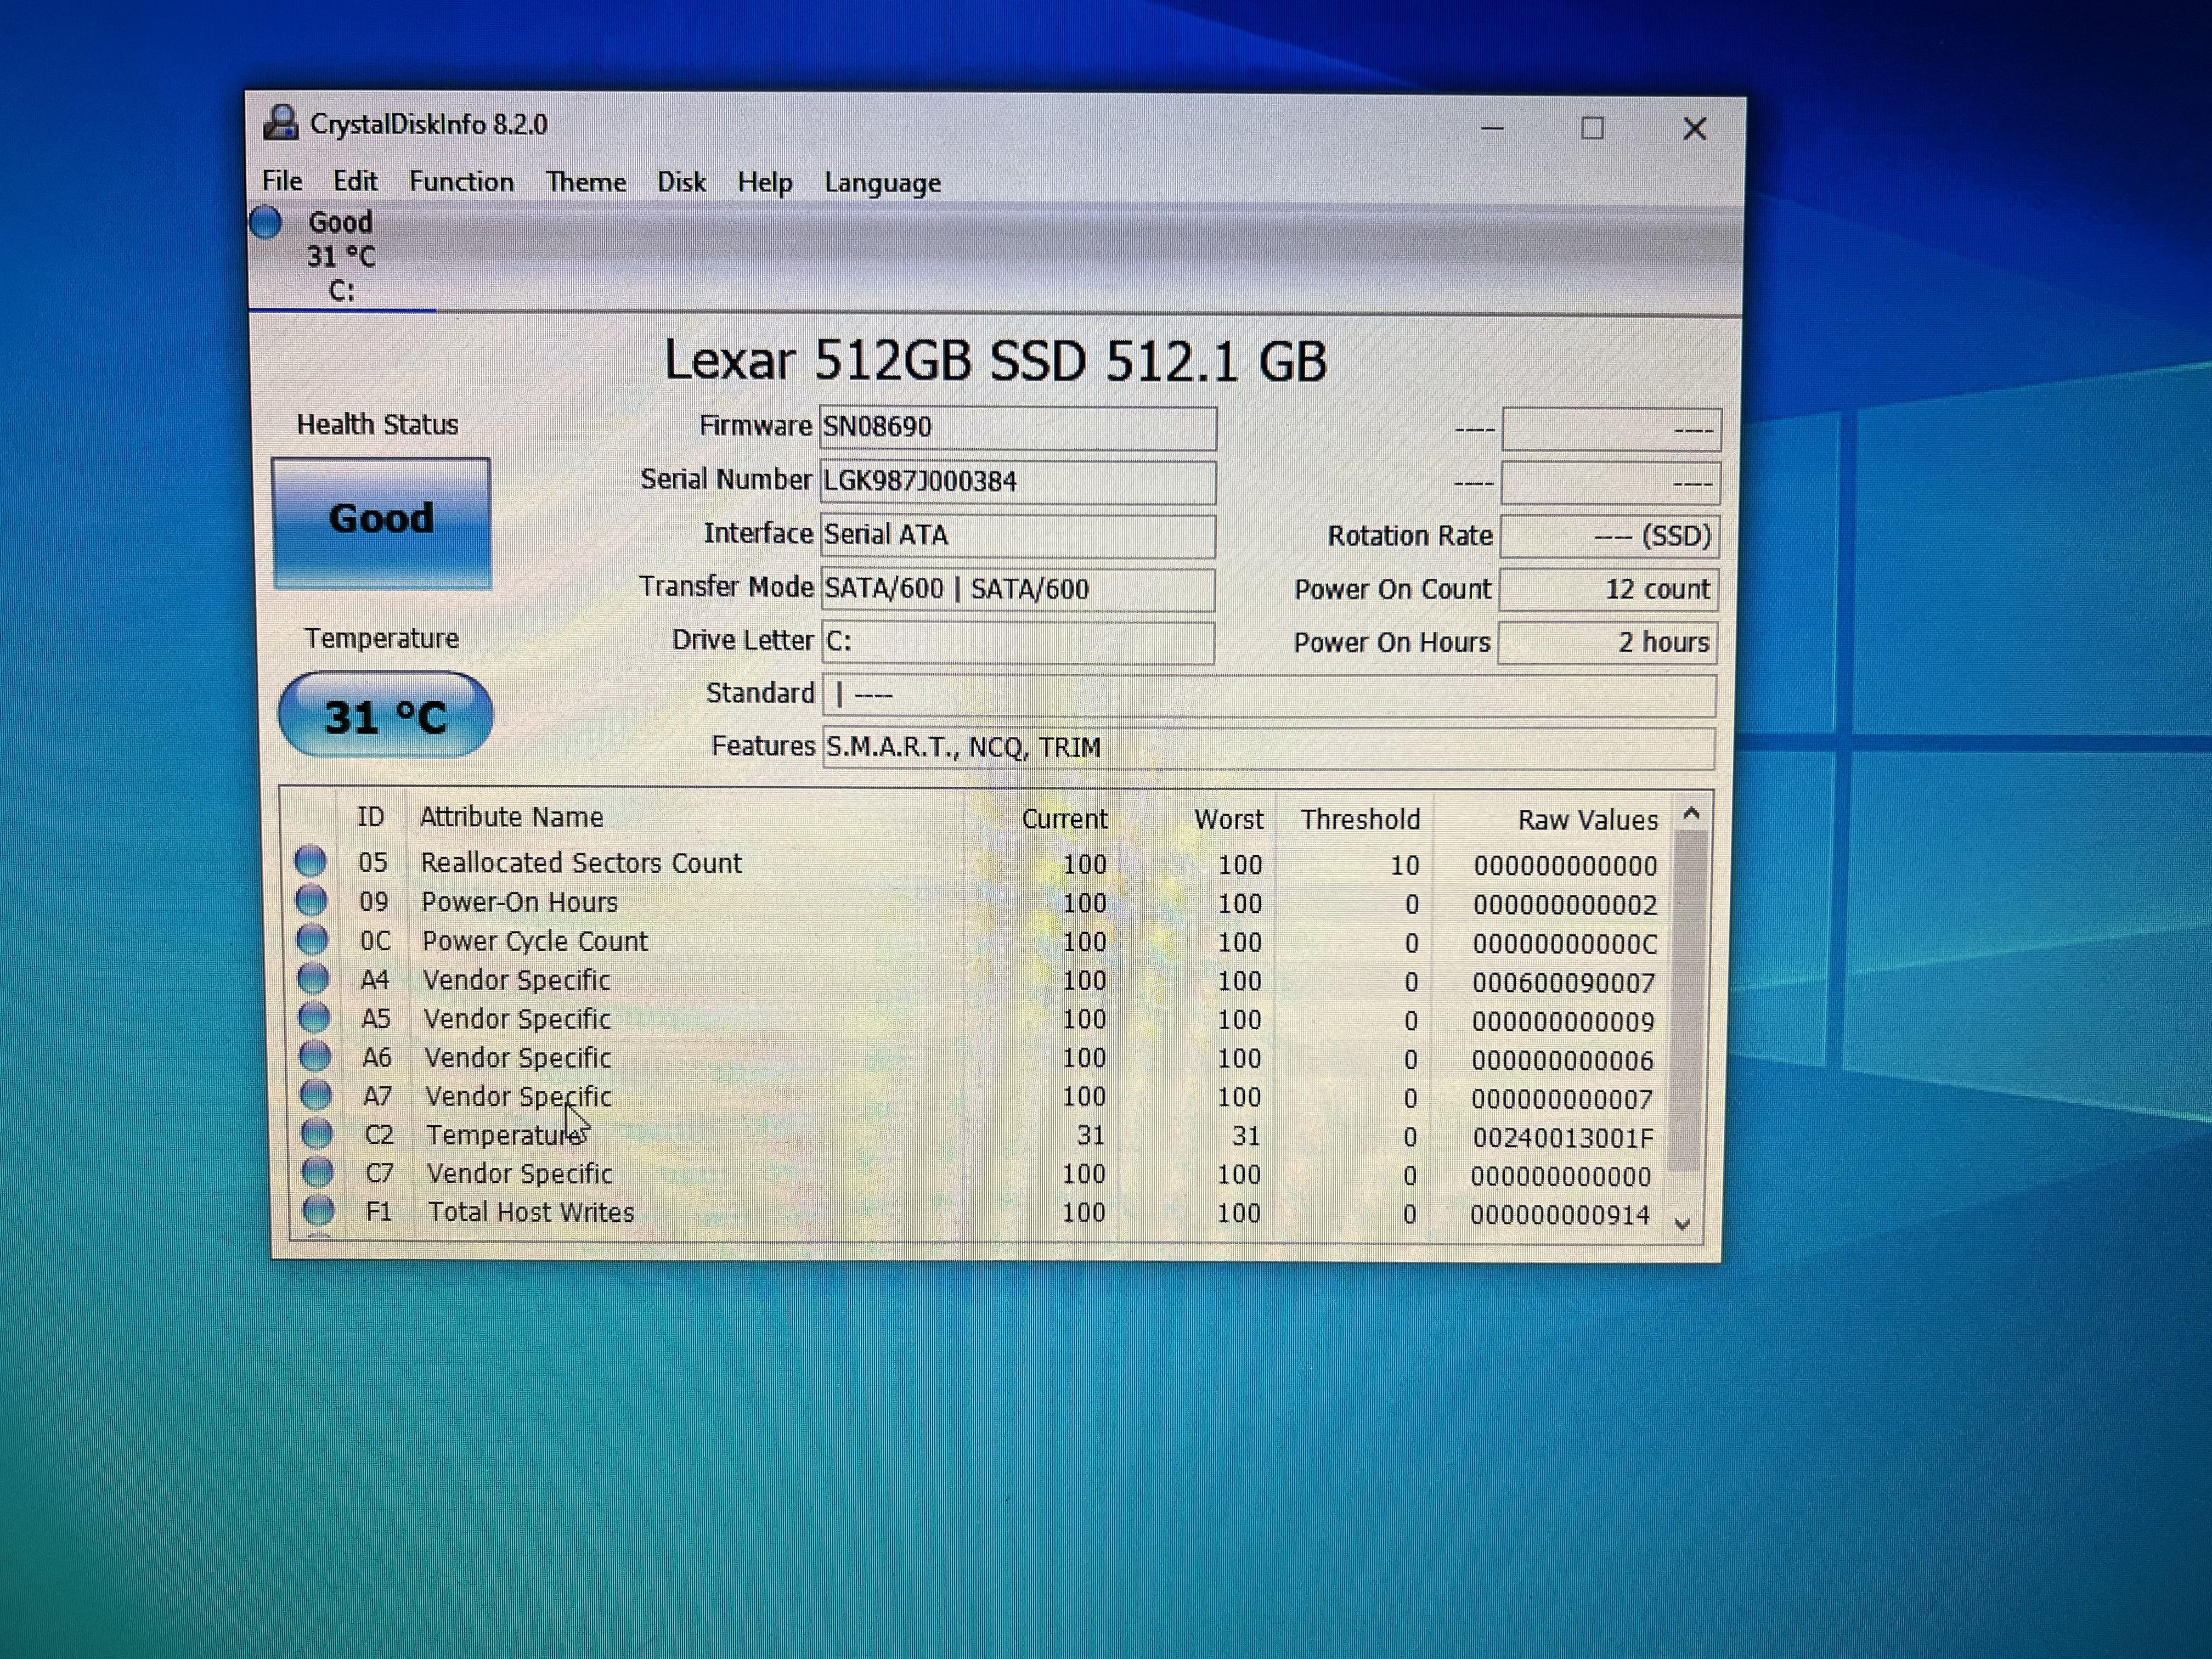The height and width of the screenshot is (1659, 2212).
Task: Select the Power Cycle Count attribute text
Action: click(x=535, y=941)
